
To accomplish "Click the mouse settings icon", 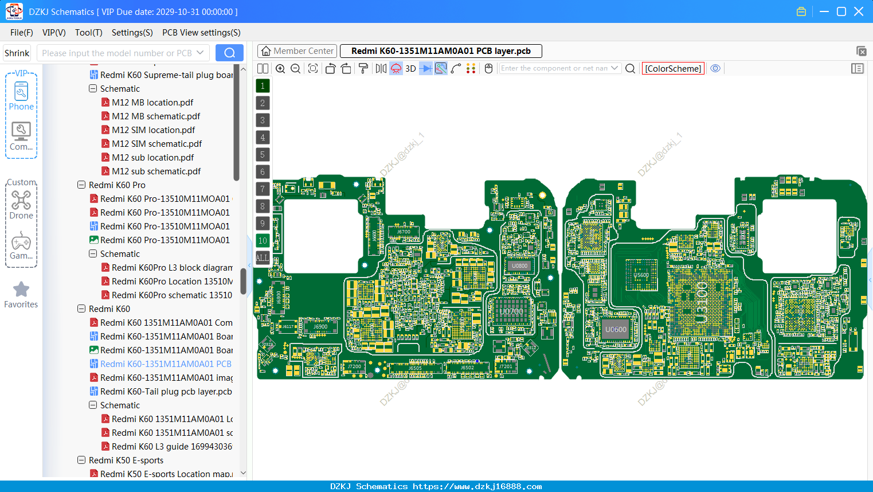I will pyautogui.click(x=489, y=69).
